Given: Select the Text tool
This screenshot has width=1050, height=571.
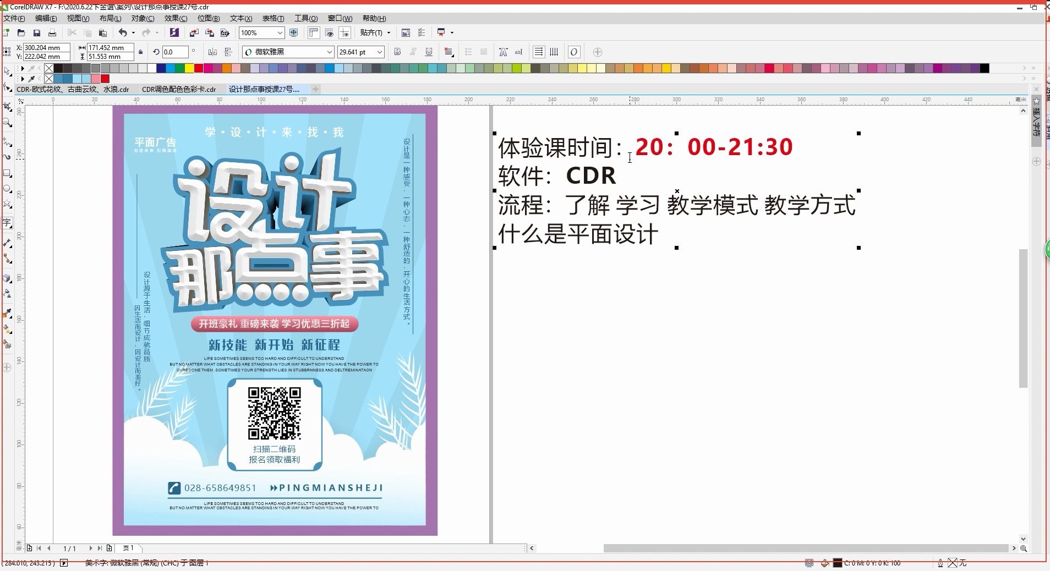Looking at the screenshot, I should tap(7, 222).
